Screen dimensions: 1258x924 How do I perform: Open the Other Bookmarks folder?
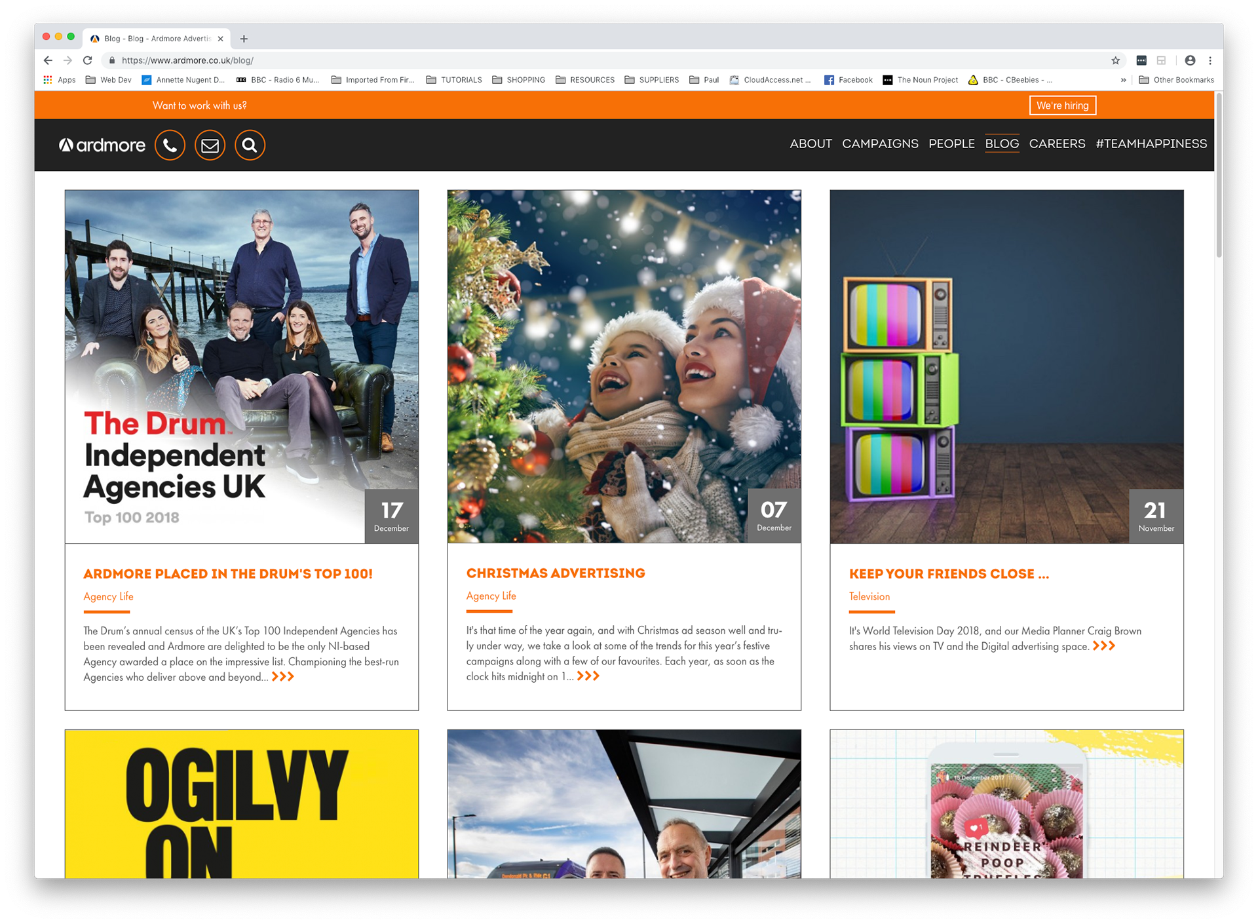click(1177, 80)
